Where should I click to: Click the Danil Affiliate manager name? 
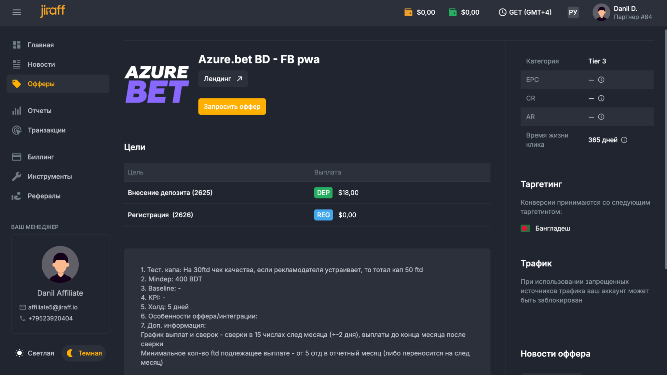[x=60, y=293]
